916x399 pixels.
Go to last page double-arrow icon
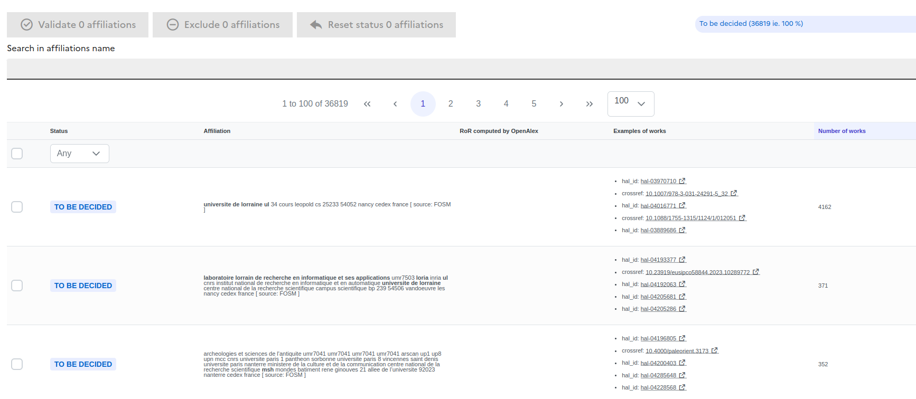pyautogui.click(x=589, y=104)
